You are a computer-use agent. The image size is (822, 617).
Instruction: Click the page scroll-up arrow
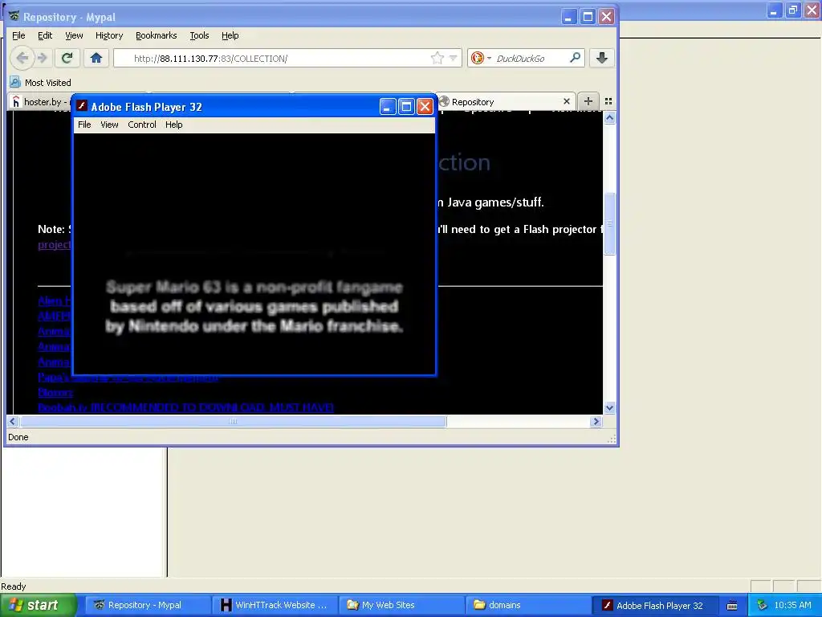[x=609, y=118]
